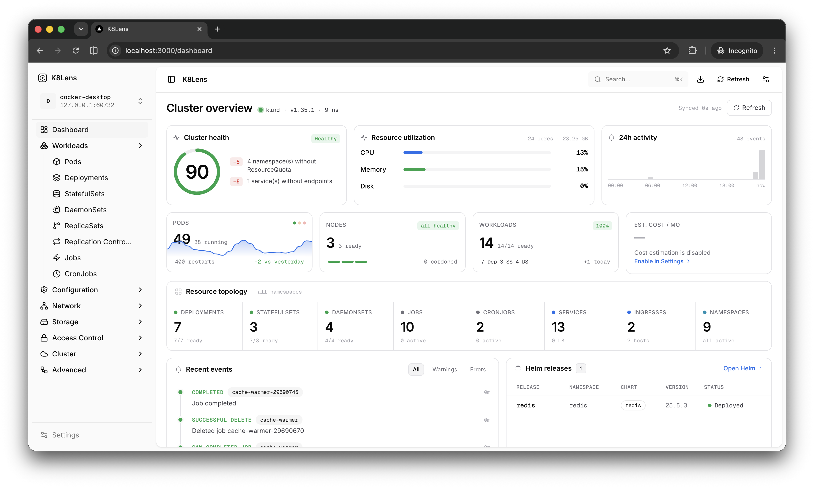Screen dimensions: 814x488
Task: Click the redis chart badge
Action: (633, 405)
